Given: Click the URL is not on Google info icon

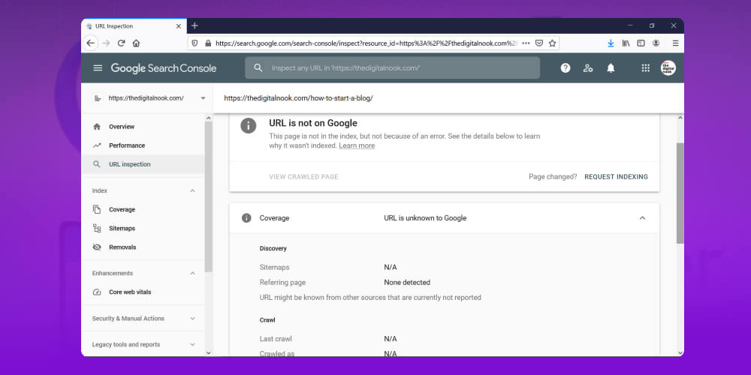Looking at the screenshot, I should coord(248,126).
